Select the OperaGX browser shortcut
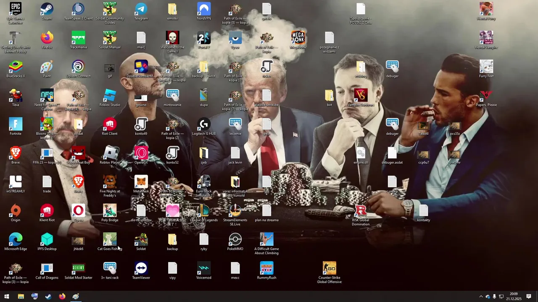Screen dimensions: 538x302 (x=141, y=155)
